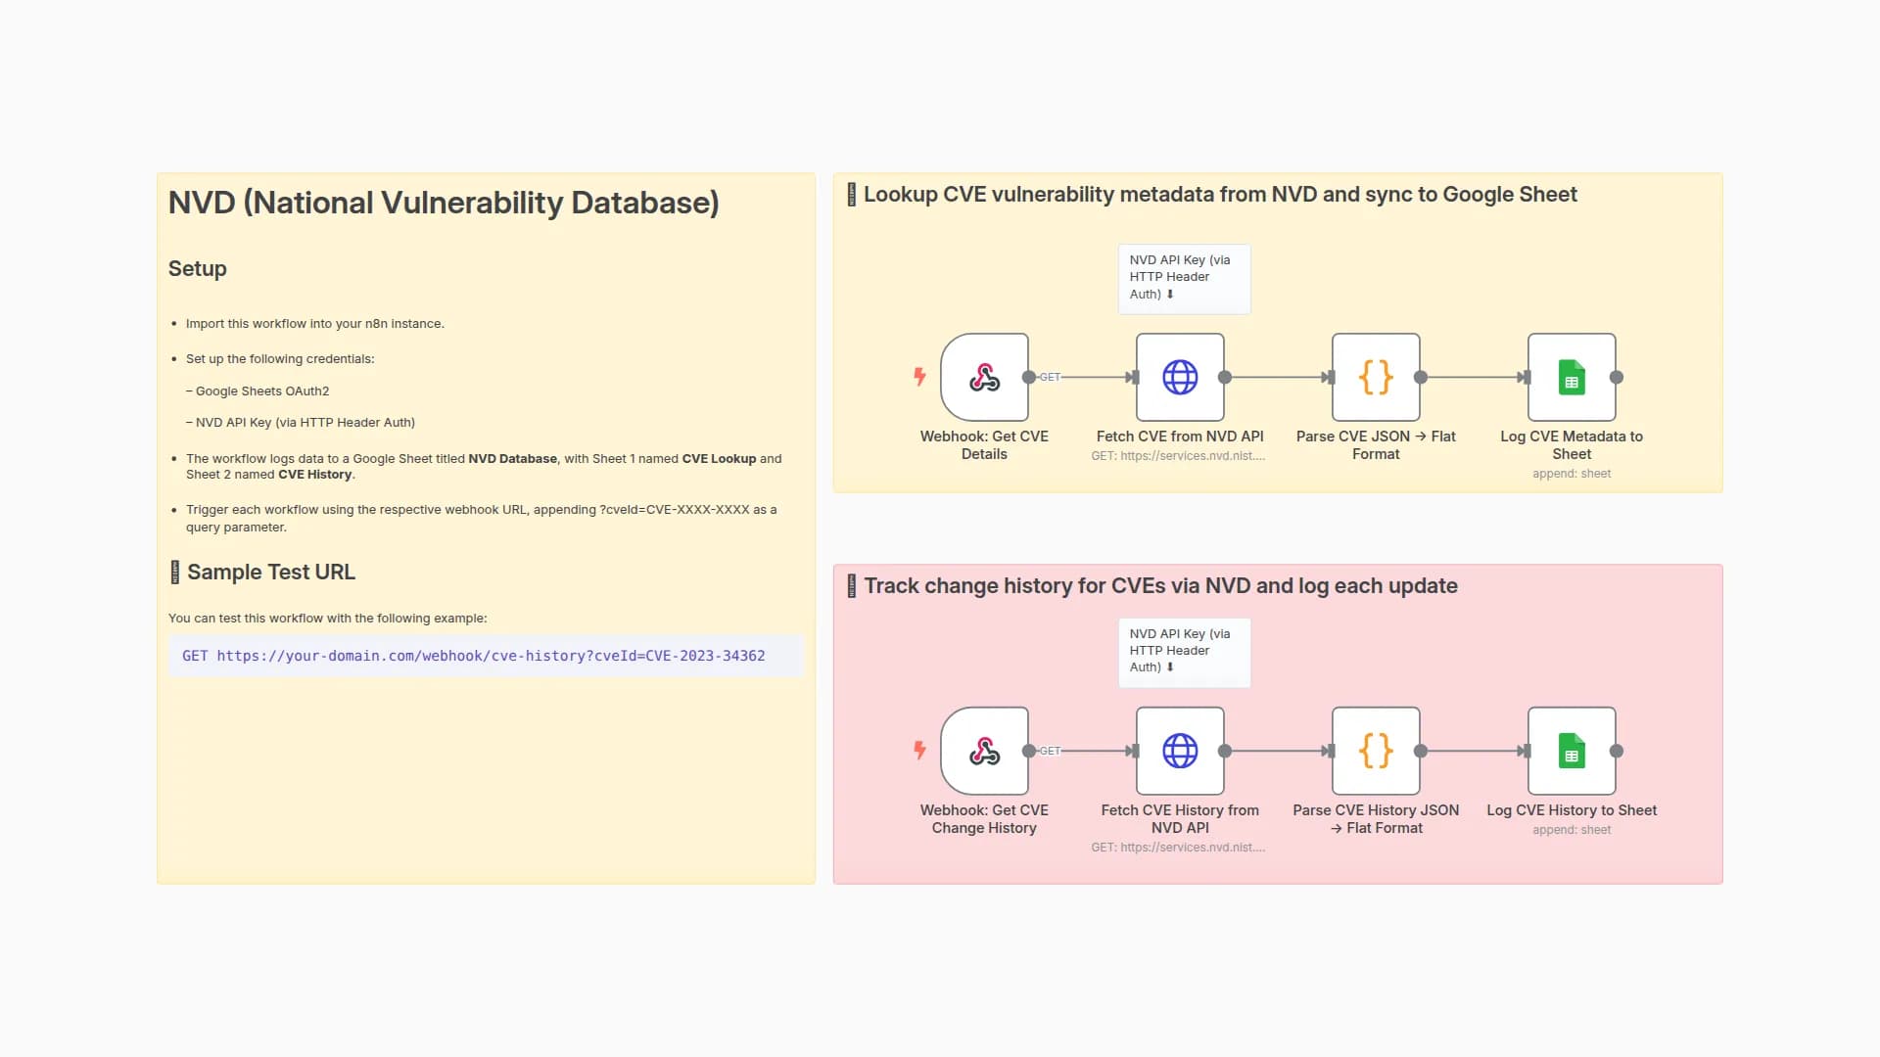
Task: Select the Webhook: Get CVE Change History node
Action: [984, 751]
